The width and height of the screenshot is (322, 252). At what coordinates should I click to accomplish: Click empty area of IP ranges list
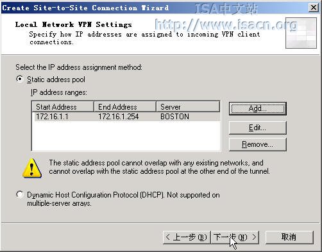click(126, 136)
